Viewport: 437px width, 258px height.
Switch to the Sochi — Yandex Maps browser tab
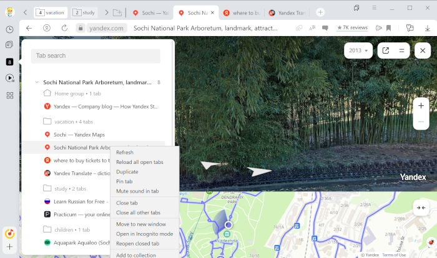[x=151, y=13]
